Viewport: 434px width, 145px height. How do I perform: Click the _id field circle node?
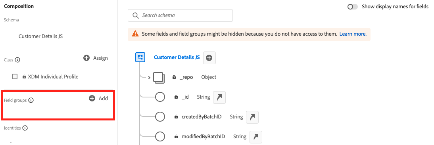point(160,97)
